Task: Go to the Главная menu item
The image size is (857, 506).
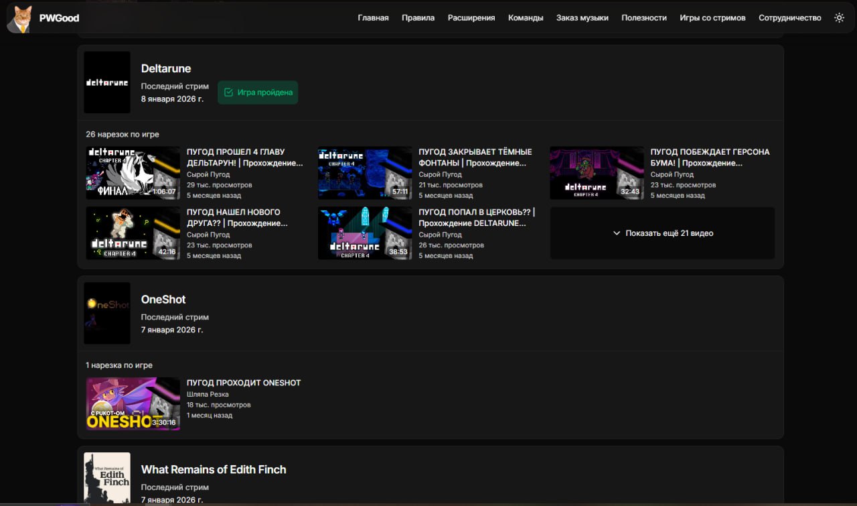Action: (373, 18)
